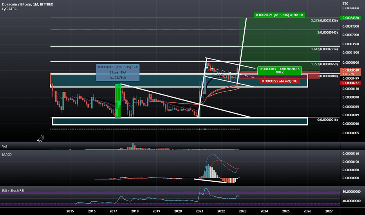Click the 0.00003500 price axis label

pyautogui.click(x=351, y=44)
